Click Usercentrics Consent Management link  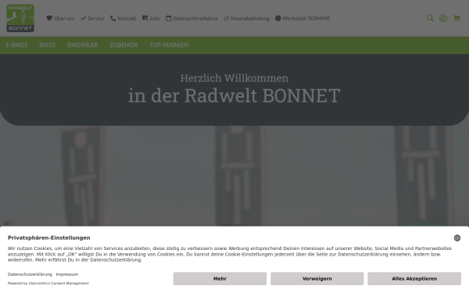coord(59,283)
